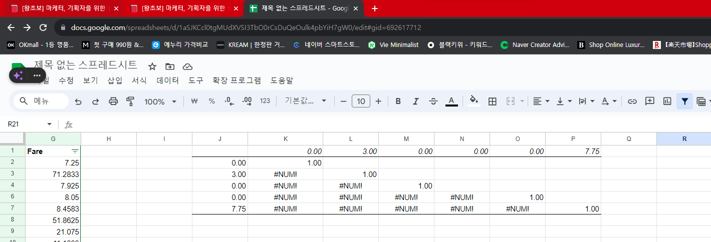Image resolution: width=711 pixels, height=242 pixels.
Task: Open the KREAM bookmark
Action: pos(251,45)
